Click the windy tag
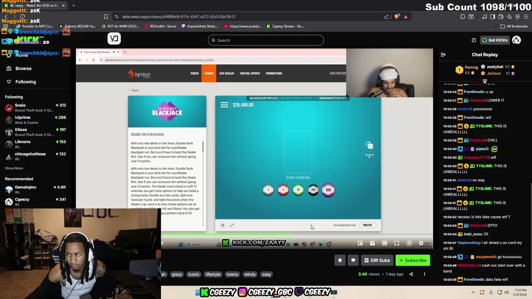The width and height of the screenshot is (532, 299). 250,274
